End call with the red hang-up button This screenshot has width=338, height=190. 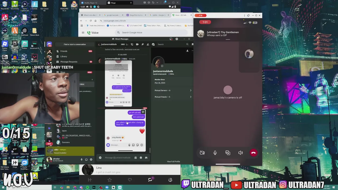(x=253, y=153)
